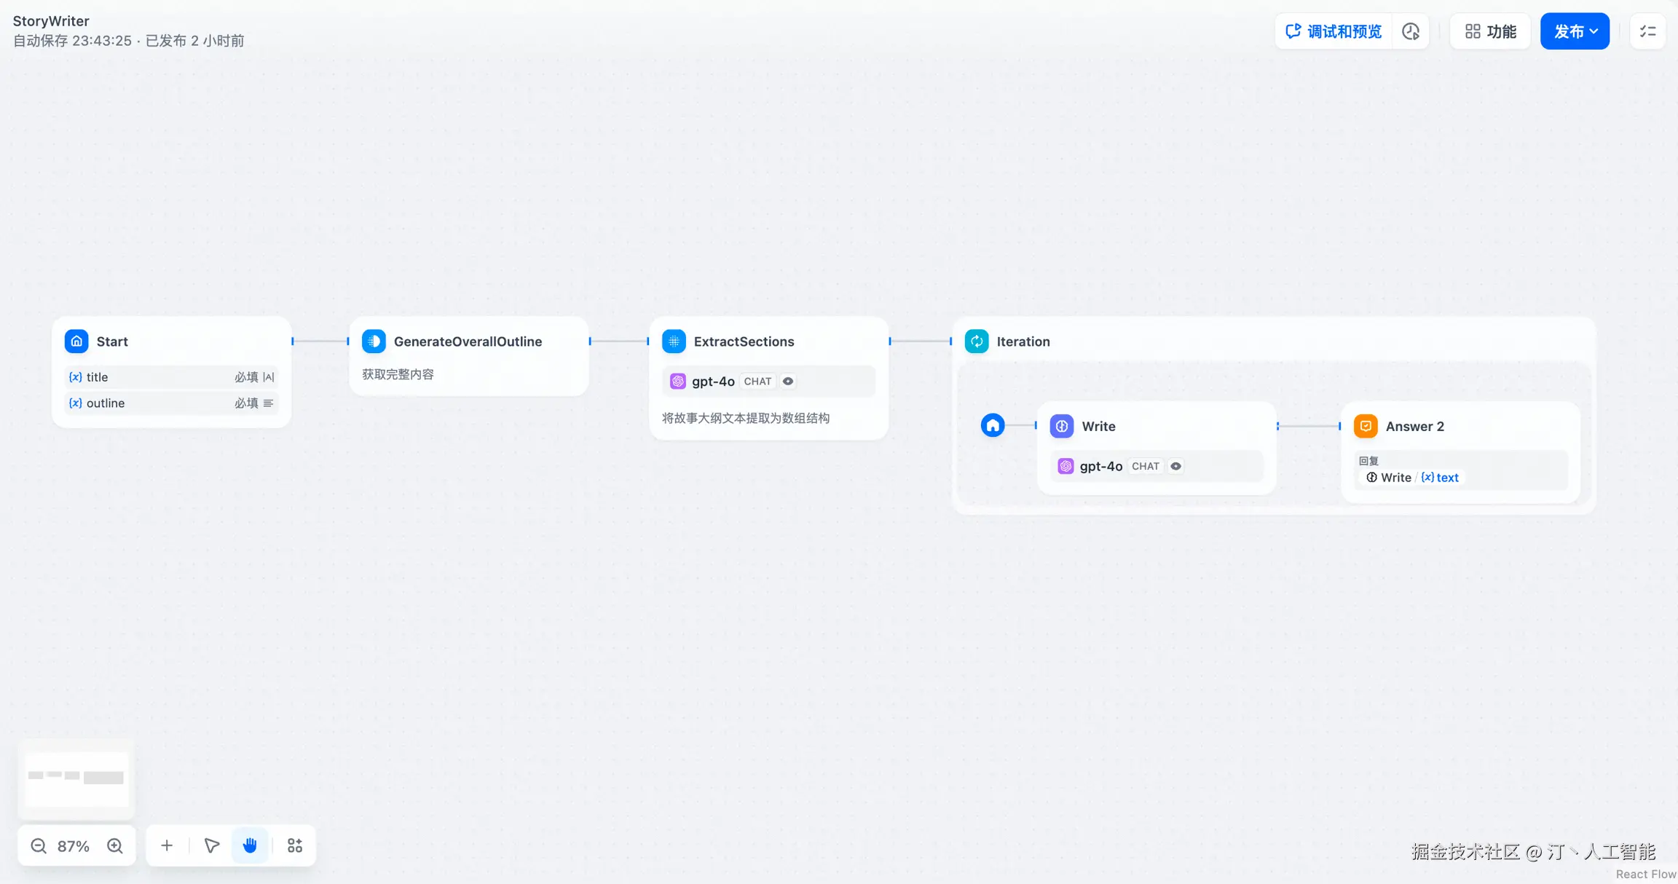1678x884 pixels.
Task: Open the run history clock icon
Action: (x=1411, y=31)
